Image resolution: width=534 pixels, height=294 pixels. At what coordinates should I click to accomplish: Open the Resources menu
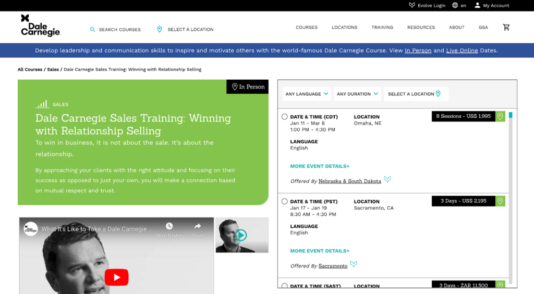tap(421, 27)
